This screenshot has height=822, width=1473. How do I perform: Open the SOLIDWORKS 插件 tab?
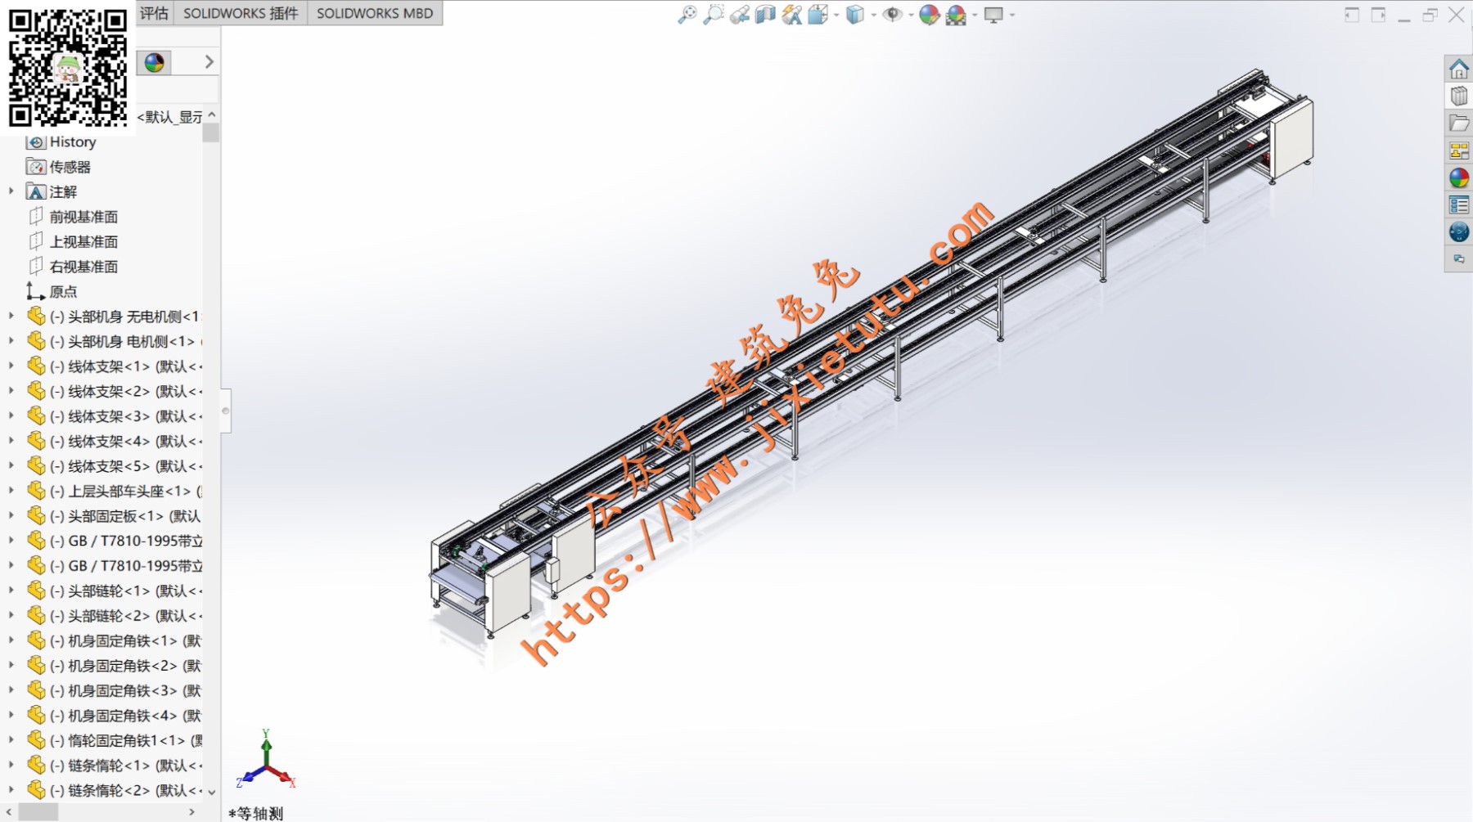(x=241, y=13)
